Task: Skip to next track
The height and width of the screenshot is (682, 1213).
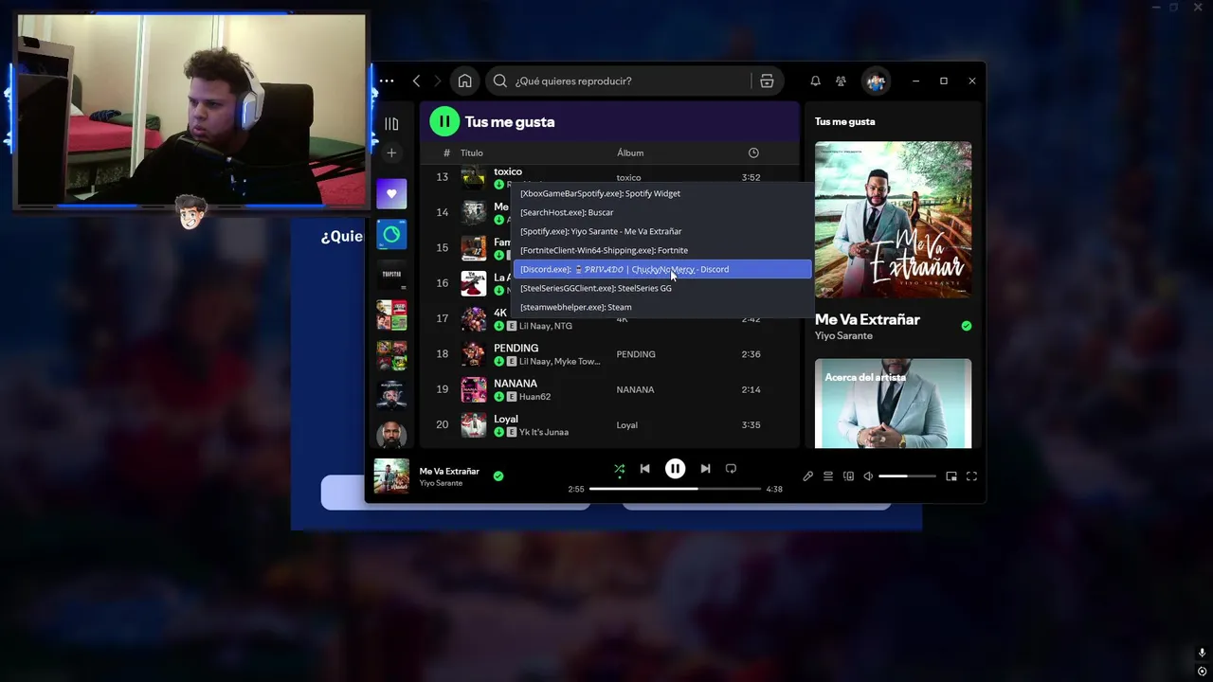Action: (x=705, y=469)
